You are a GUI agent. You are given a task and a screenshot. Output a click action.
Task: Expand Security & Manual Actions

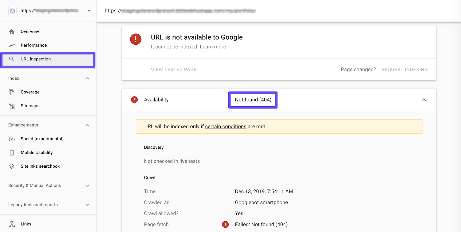(x=87, y=185)
